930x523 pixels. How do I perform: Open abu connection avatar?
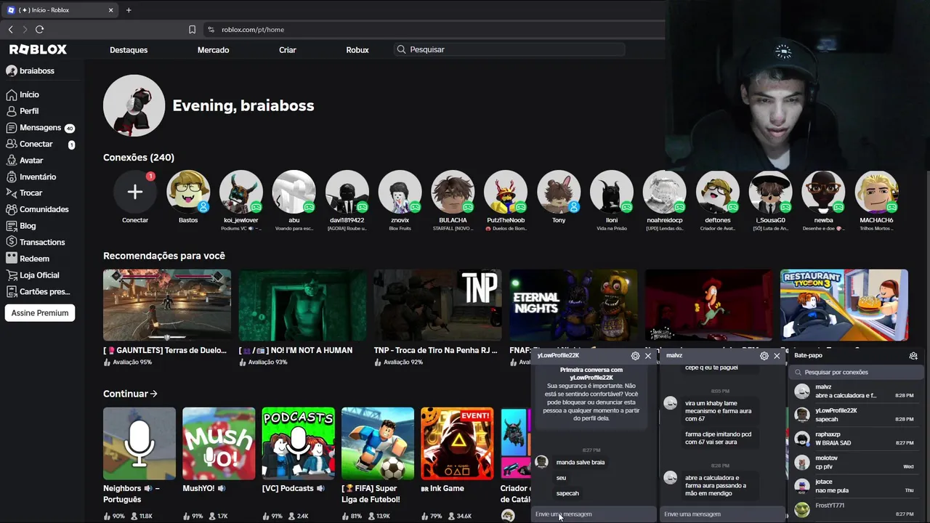point(294,192)
